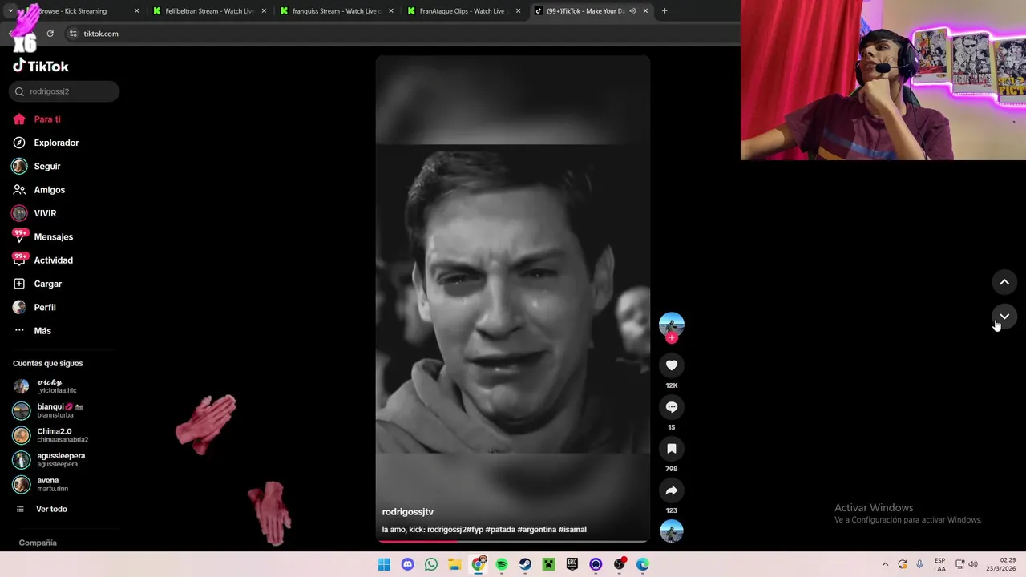The height and width of the screenshot is (577, 1026).
Task: Open Mensajes inbox
Action: (x=43, y=236)
